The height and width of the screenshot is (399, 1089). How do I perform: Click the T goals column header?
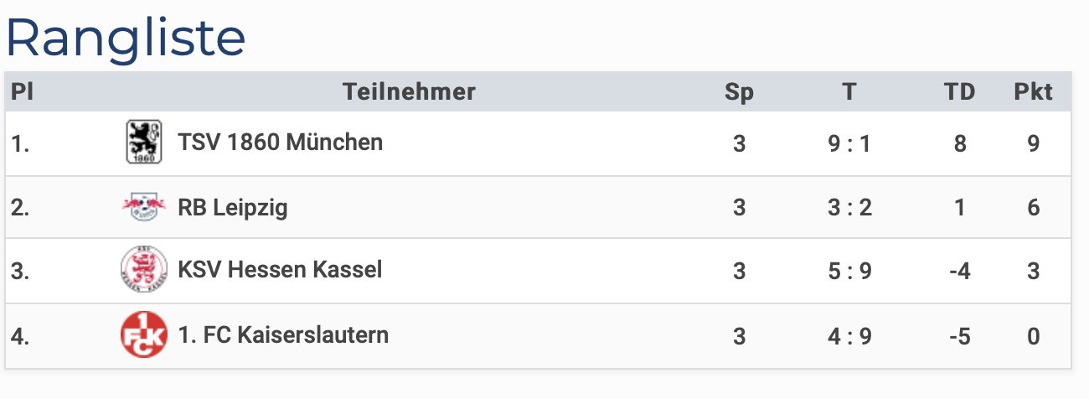coord(849,92)
